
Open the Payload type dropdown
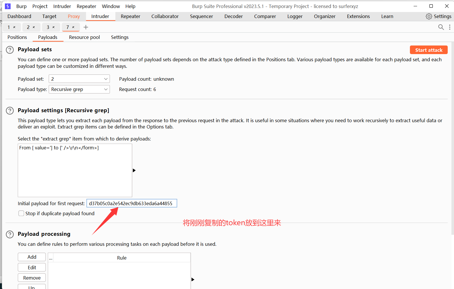click(x=79, y=89)
